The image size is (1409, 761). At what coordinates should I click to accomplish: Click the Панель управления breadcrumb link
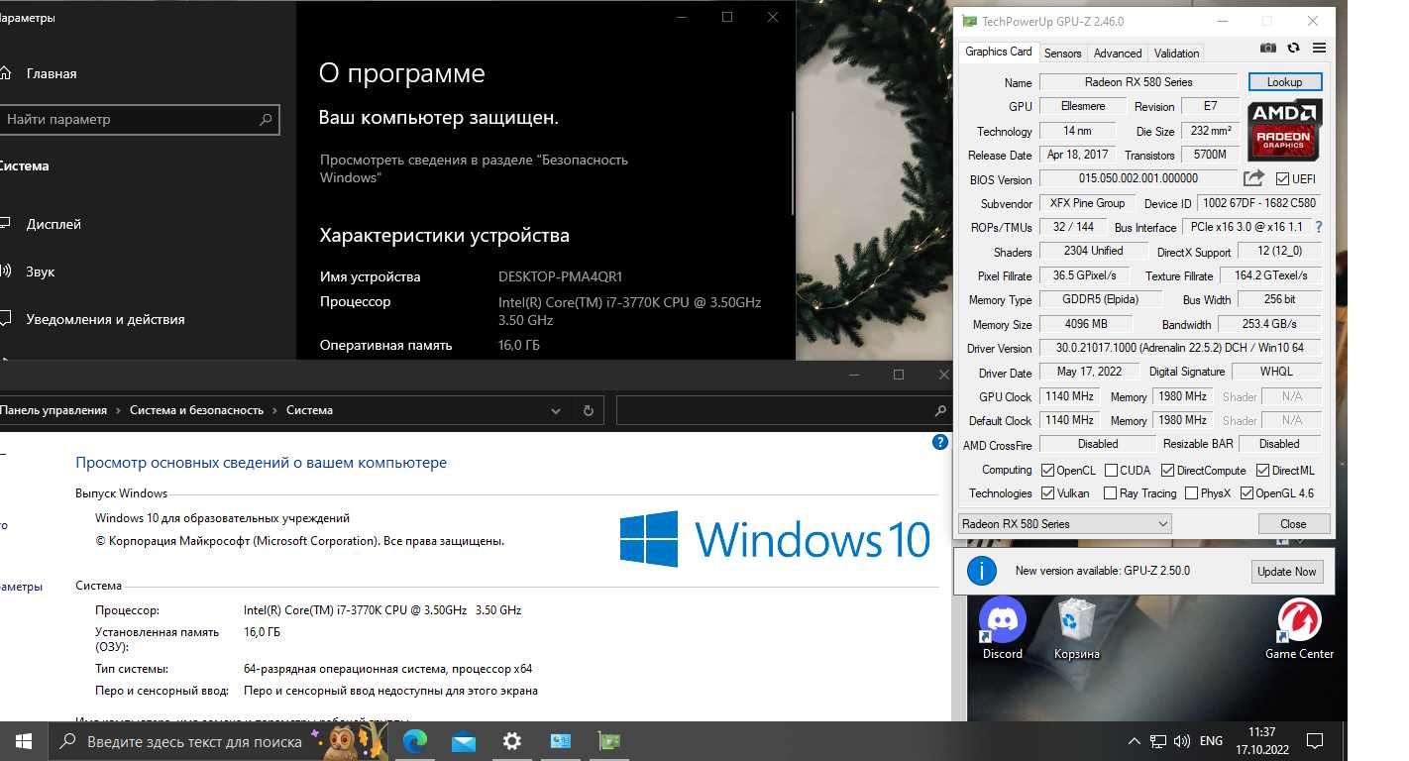54,410
